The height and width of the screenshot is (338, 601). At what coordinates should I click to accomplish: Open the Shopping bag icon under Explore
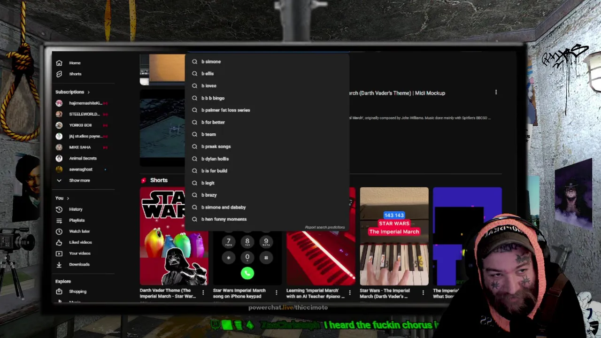tap(59, 292)
